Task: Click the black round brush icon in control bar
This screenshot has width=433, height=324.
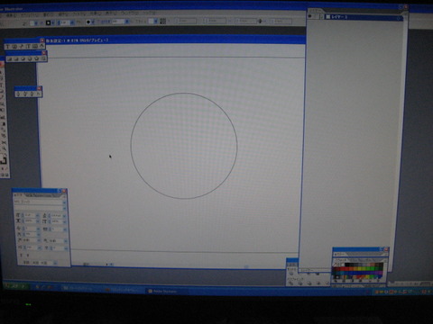Action: tap(88, 22)
